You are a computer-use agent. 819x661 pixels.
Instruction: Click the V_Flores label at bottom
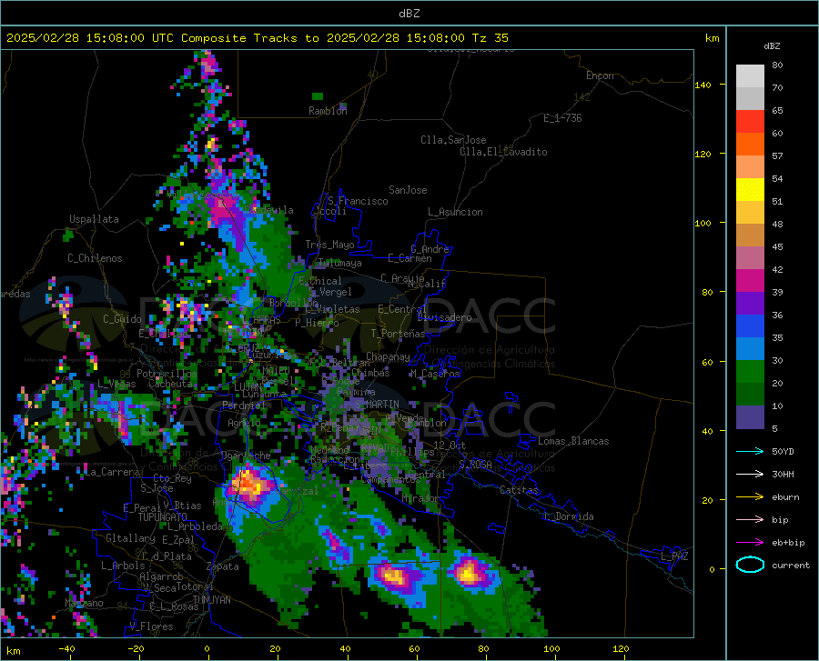click(151, 626)
